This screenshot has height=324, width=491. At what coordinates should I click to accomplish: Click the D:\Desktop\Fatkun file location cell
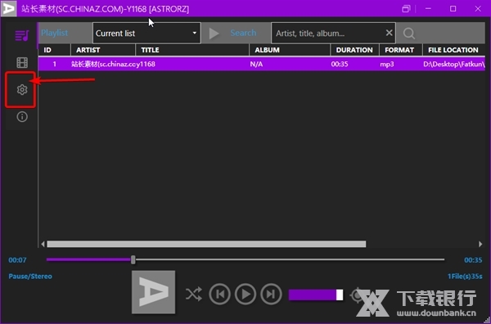pos(454,64)
